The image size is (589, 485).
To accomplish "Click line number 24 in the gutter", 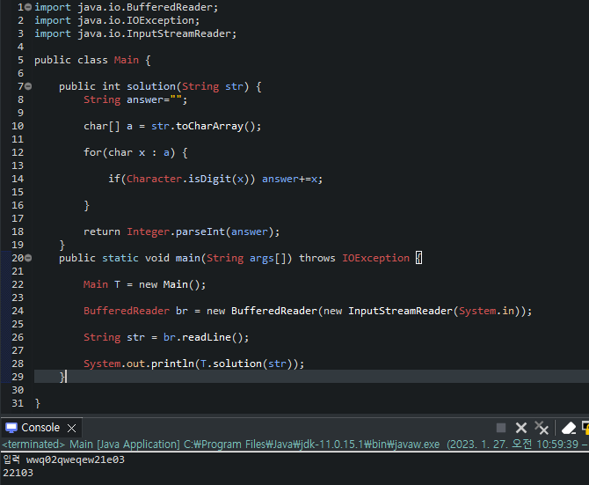I will coord(18,311).
